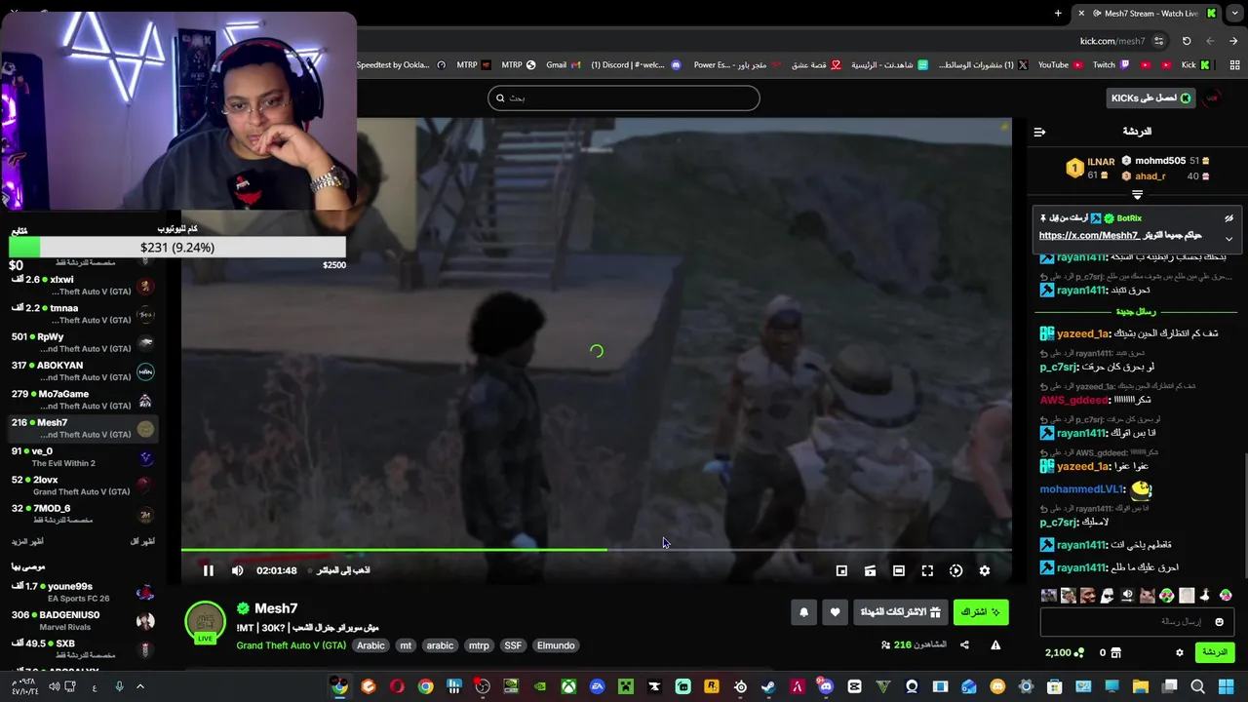
Task: Open video player settings gear
Action: pyautogui.click(x=985, y=570)
